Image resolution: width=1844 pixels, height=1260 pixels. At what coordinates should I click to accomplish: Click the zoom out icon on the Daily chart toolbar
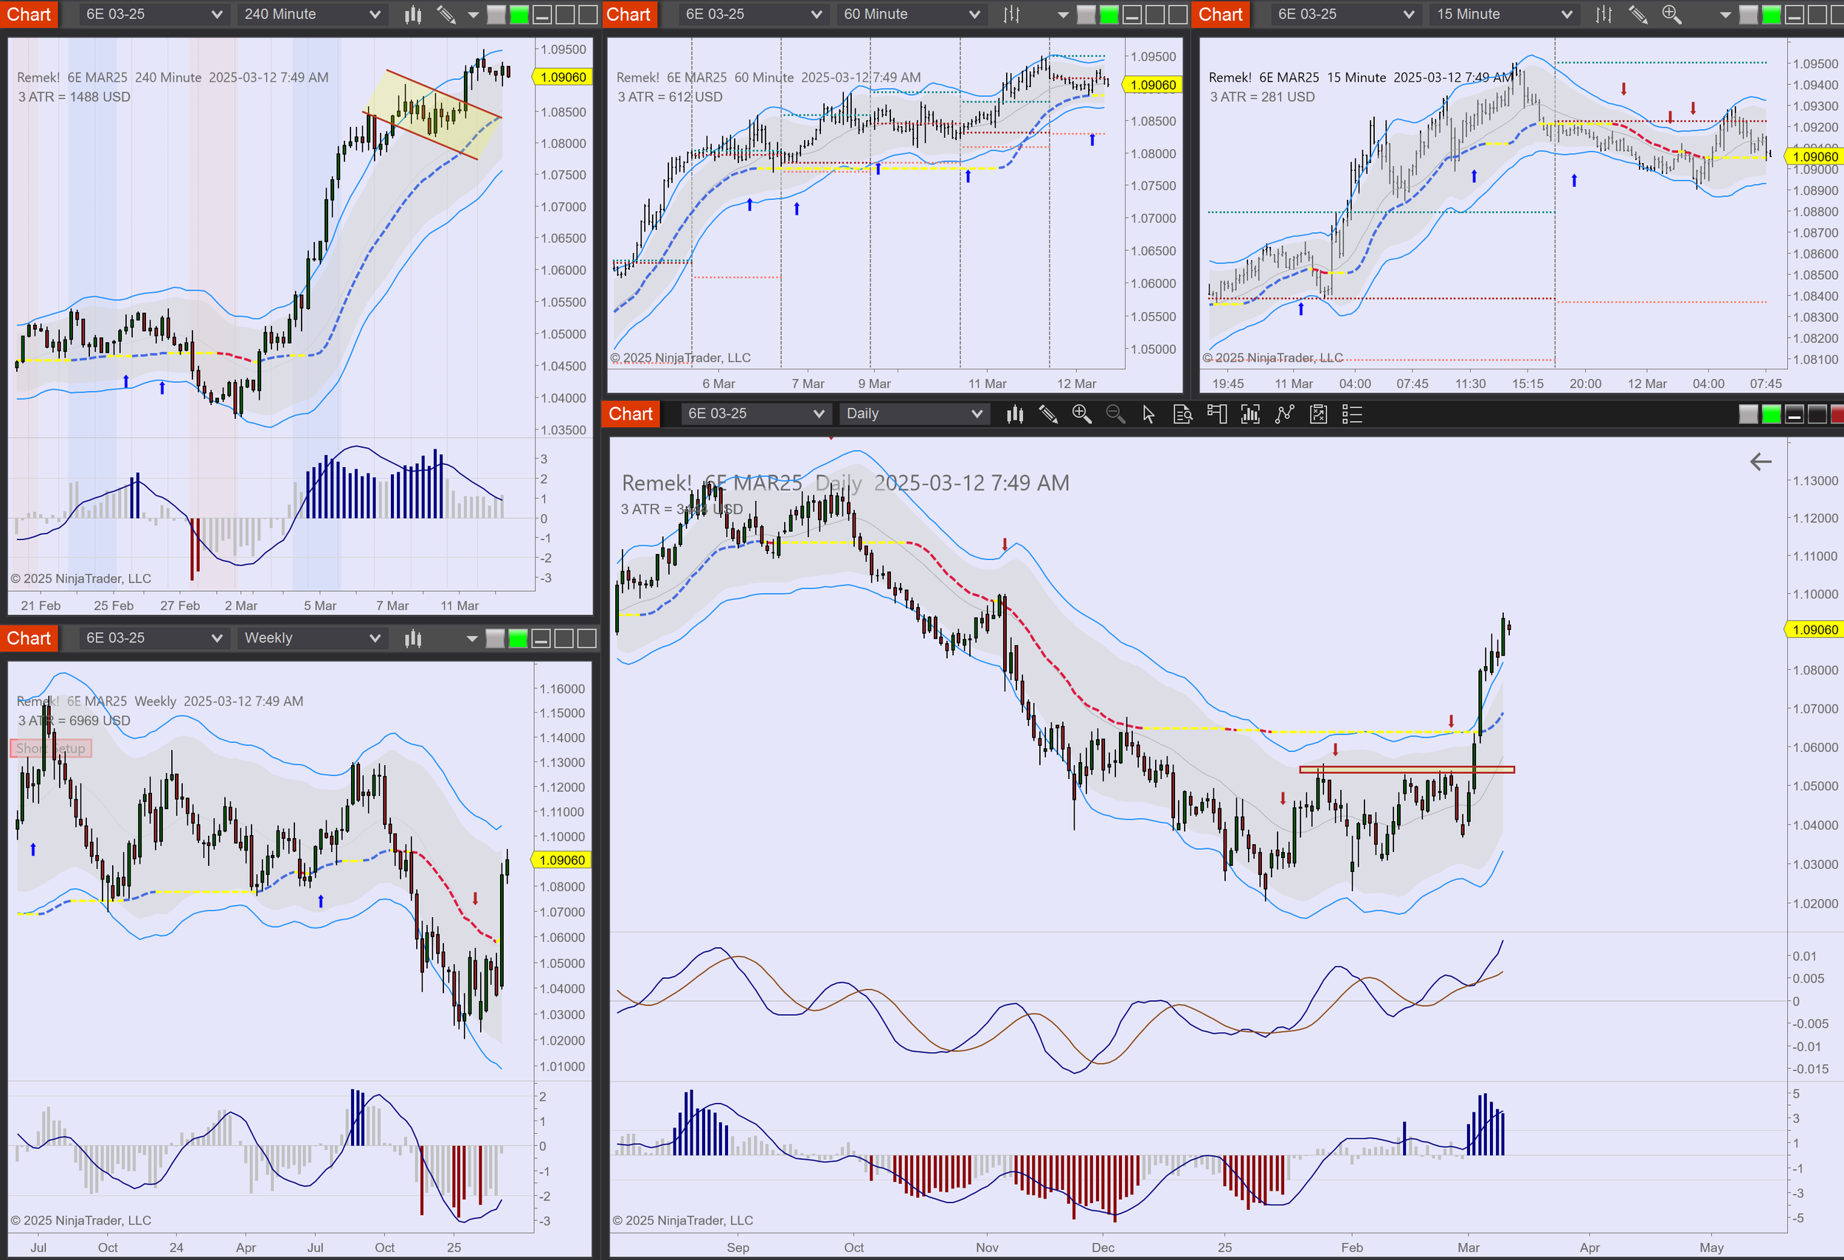(1115, 413)
